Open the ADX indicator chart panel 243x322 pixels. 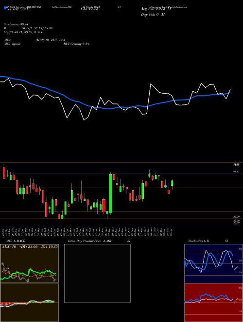point(29,263)
